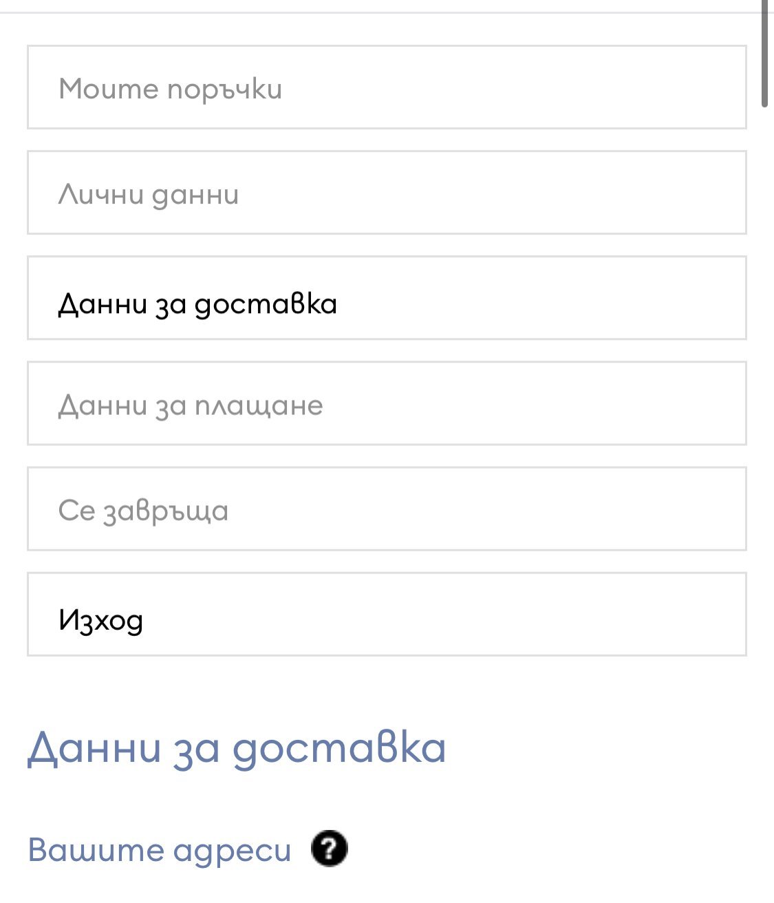Click the Вашите адреси label
The width and height of the screenshot is (774, 903).
point(160,850)
